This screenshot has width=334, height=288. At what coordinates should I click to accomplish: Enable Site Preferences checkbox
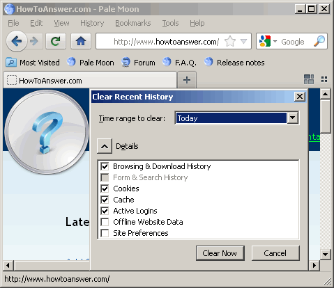tap(105, 233)
